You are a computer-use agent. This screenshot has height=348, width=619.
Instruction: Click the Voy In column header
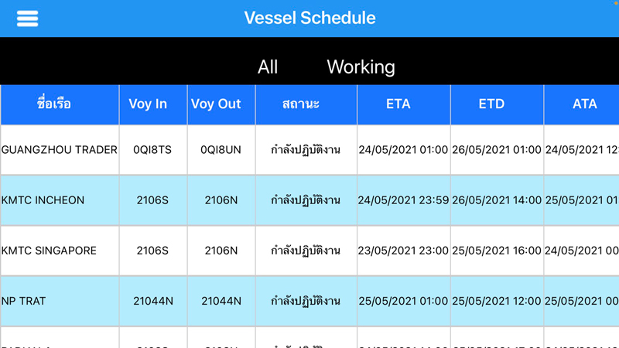148,104
